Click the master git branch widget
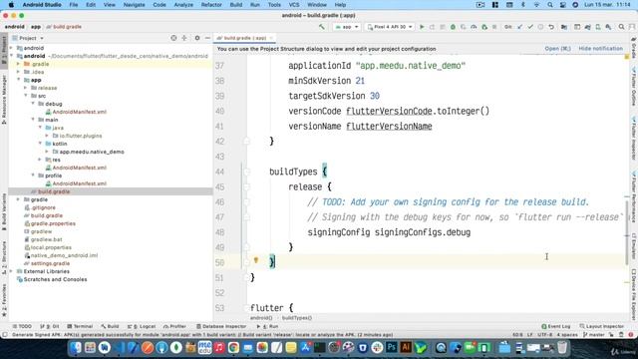 594,335
